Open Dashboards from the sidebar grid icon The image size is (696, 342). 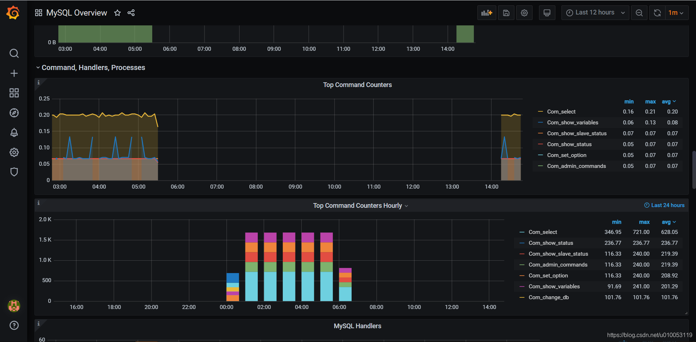(x=14, y=93)
